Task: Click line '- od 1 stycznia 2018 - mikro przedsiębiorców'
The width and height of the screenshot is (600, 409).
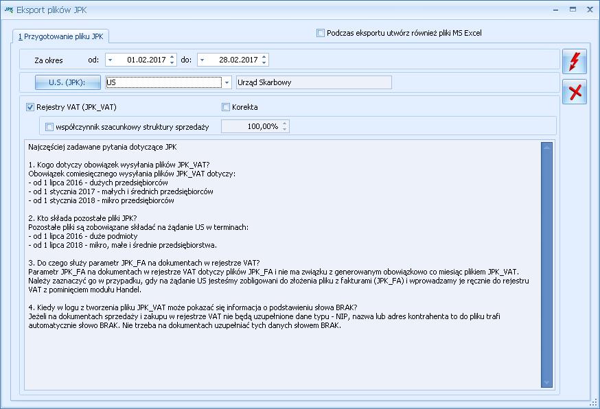Action: click(102, 200)
